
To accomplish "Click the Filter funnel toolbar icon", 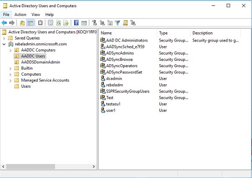I will (118, 23).
